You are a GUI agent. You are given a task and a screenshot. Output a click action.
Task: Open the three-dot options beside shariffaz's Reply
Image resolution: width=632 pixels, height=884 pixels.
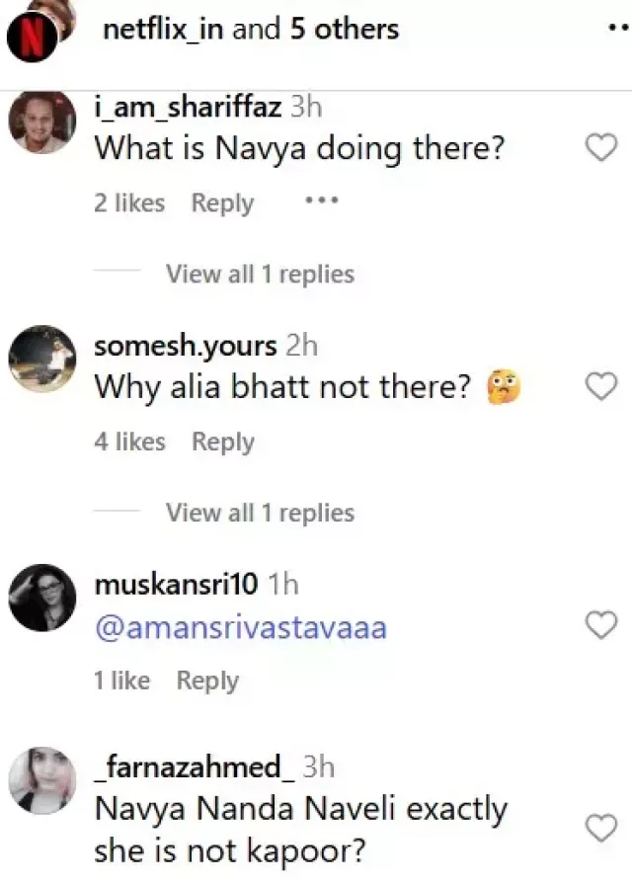322,201
